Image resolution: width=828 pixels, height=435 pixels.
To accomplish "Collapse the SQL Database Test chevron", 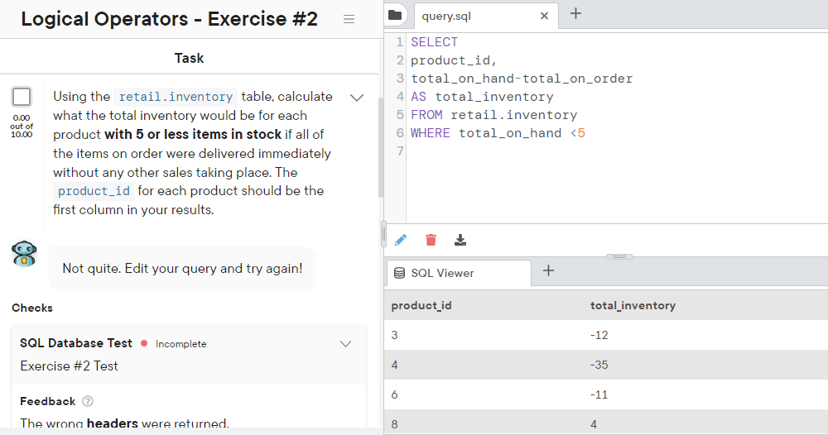I will (x=345, y=344).
